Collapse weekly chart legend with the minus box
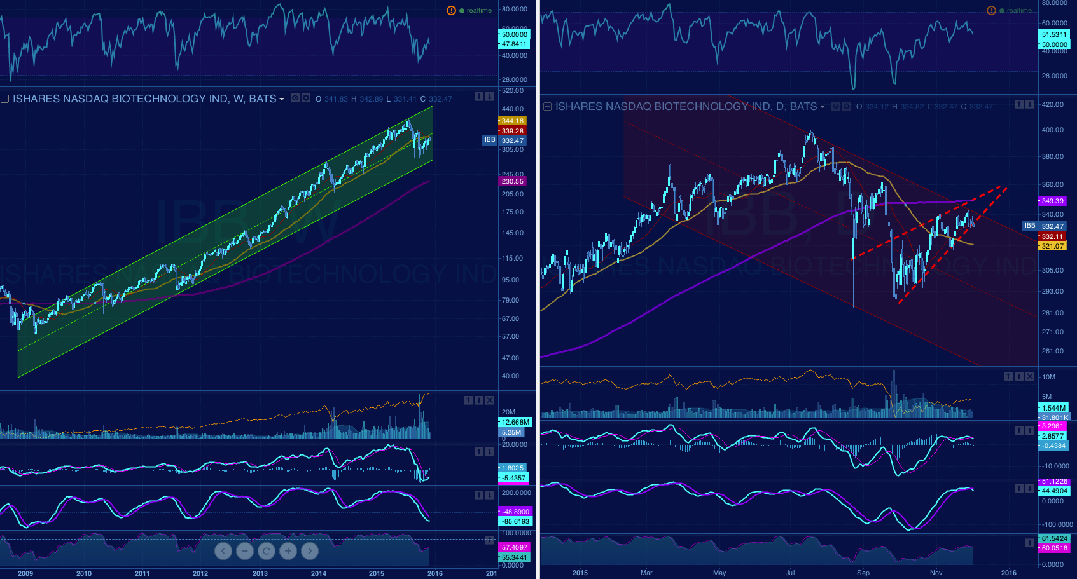1077x579 pixels. tap(4, 99)
